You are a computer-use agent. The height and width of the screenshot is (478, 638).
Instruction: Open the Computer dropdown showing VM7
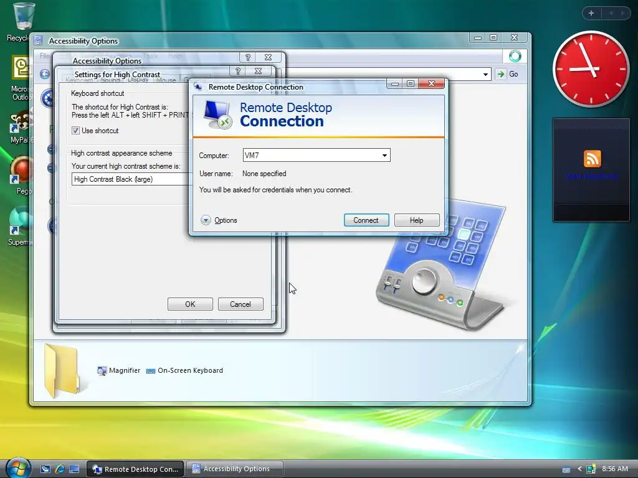click(x=384, y=155)
